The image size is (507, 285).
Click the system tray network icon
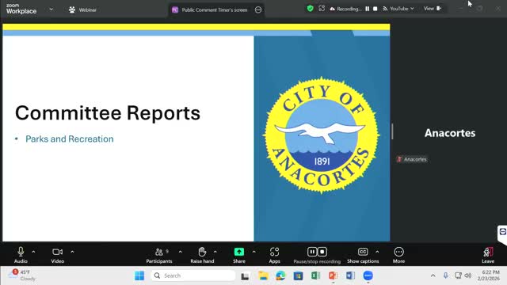click(x=458, y=275)
